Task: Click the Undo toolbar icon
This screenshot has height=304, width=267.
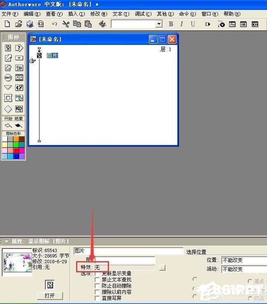Action: point(55,24)
